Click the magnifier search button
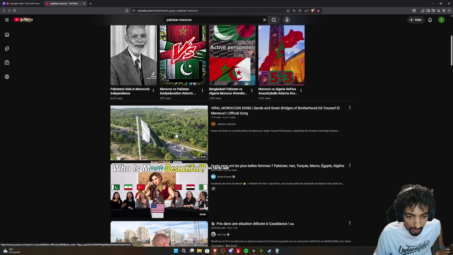The image size is (453, 255). click(x=274, y=20)
